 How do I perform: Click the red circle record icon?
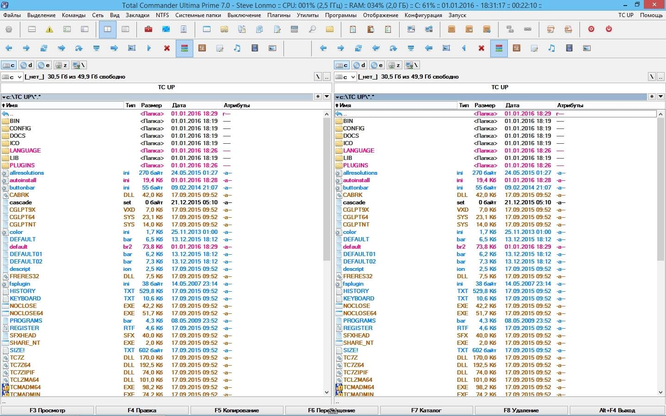(x=591, y=29)
